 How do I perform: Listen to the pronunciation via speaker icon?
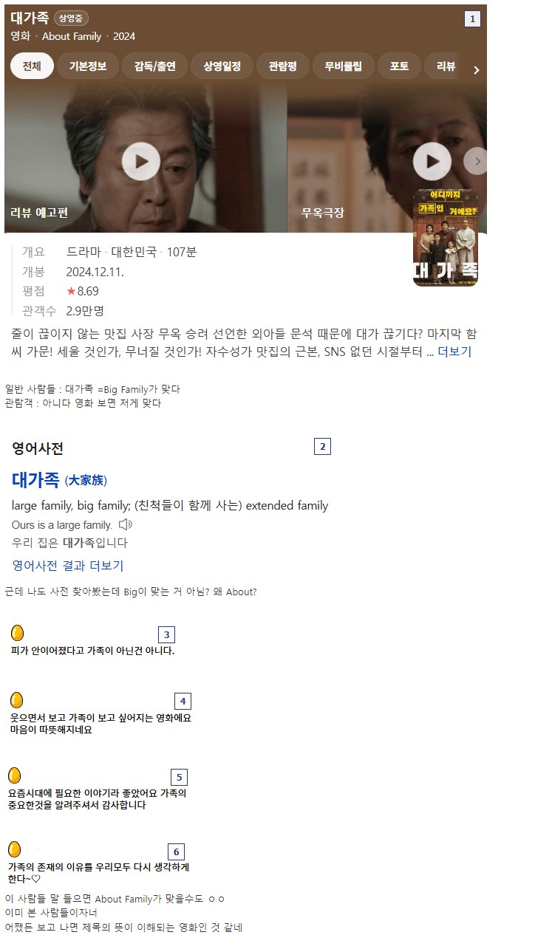pos(126,524)
